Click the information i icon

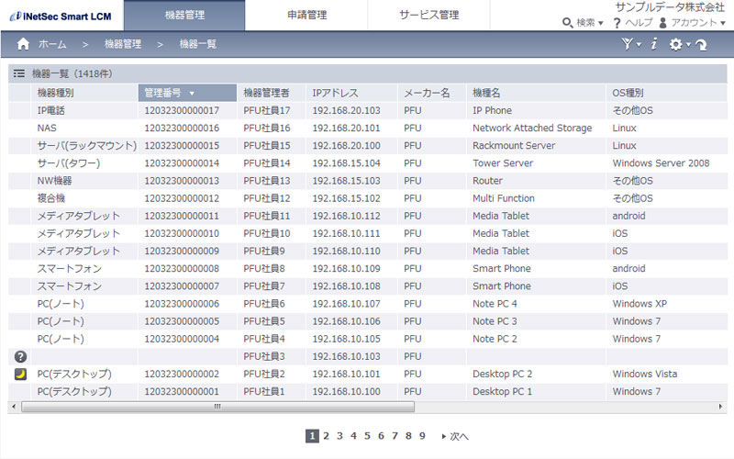[654, 44]
